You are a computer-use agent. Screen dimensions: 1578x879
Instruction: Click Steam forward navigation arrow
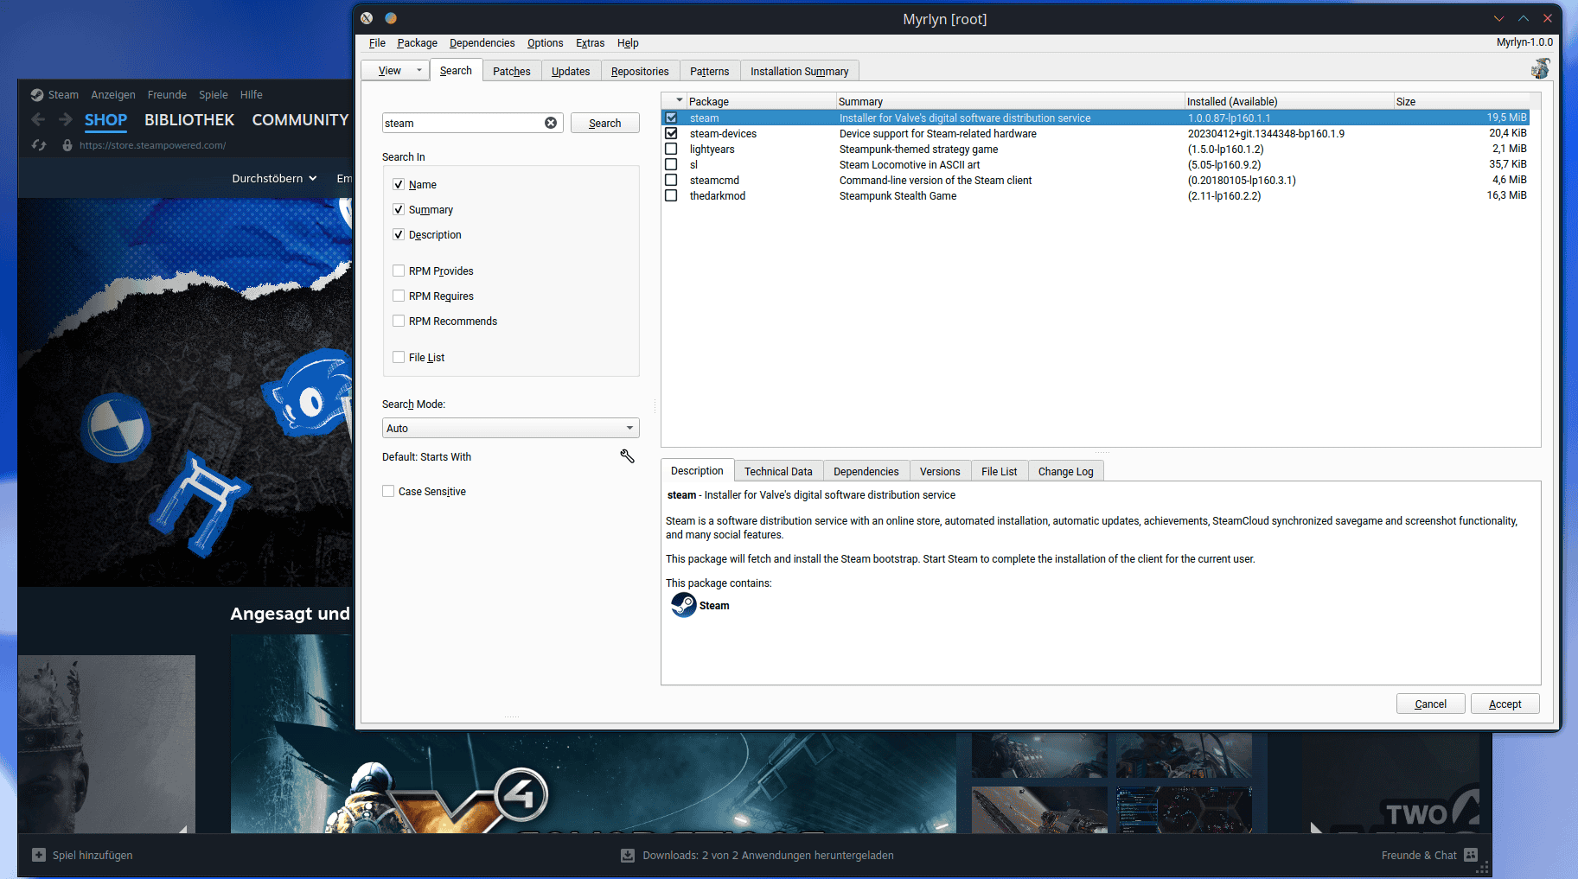(66, 120)
